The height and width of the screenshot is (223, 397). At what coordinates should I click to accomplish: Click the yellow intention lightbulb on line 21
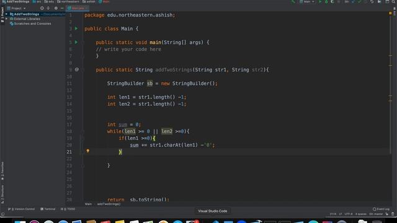[x=88, y=151]
